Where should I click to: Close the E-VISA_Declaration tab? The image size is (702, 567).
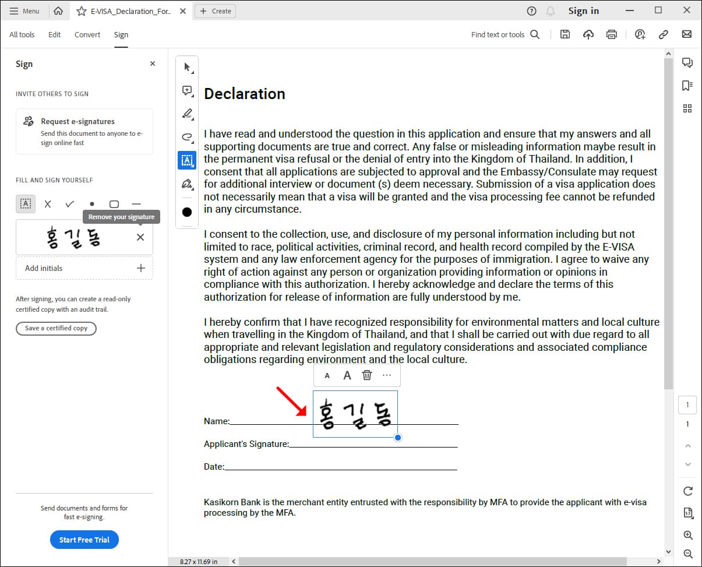183,11
